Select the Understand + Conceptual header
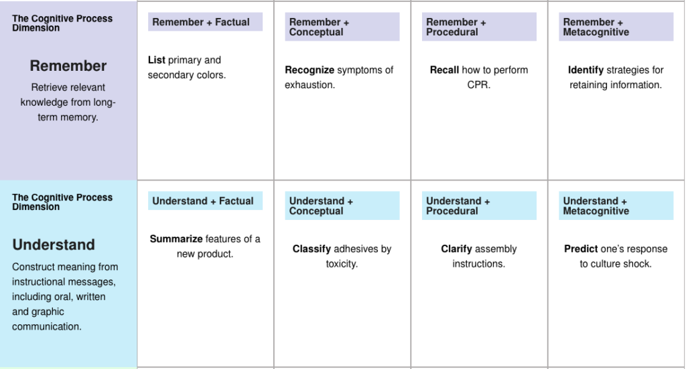The image size is (686, 369). point(342,206)
